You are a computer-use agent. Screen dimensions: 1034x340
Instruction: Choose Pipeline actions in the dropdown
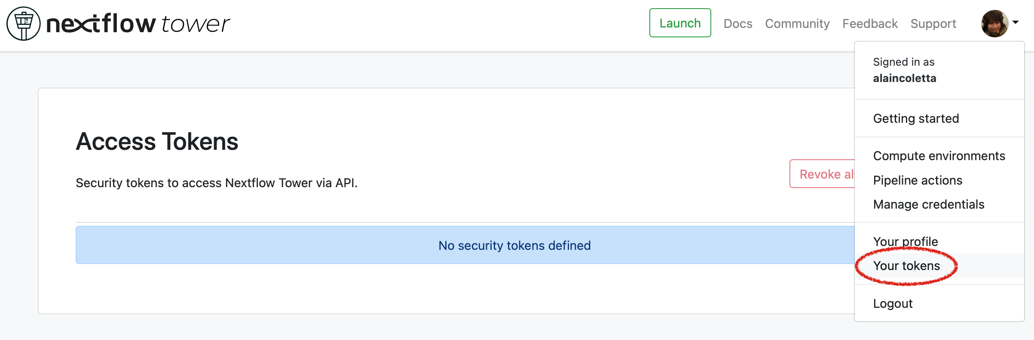pos(917,180)
